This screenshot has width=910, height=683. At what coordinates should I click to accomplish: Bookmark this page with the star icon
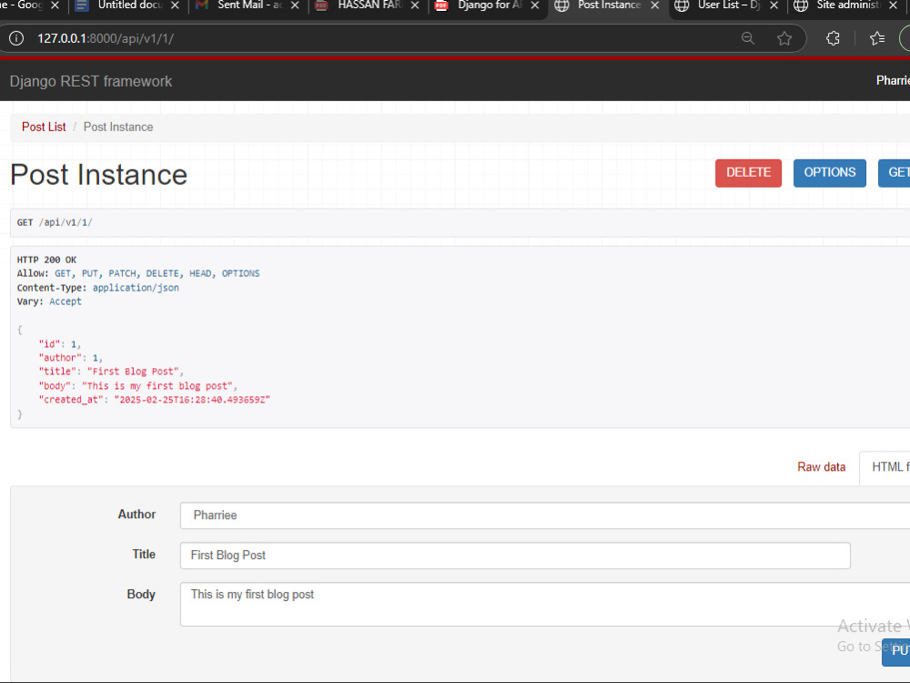tap(784, 38)
